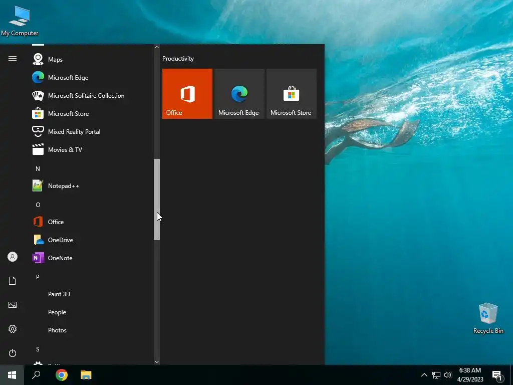The height and width of the screenshot is (385, 513).
Task: Open the Action Center notifications icon
Action: (x=497, y=375)
